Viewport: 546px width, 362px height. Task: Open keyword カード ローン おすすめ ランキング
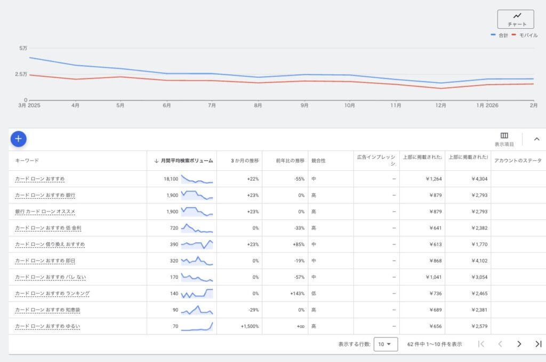52,294
